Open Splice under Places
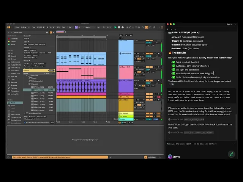The width and height of the screenshot is (243, 182). pyautogui.click(x=13, y=105)
